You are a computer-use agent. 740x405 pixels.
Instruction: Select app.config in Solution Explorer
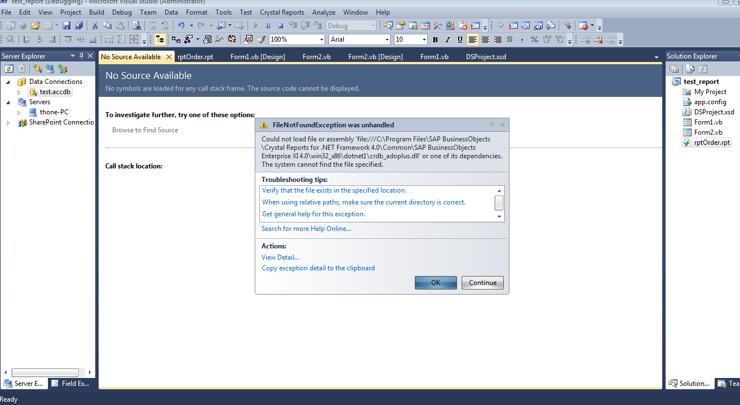[x=710, y=102]
